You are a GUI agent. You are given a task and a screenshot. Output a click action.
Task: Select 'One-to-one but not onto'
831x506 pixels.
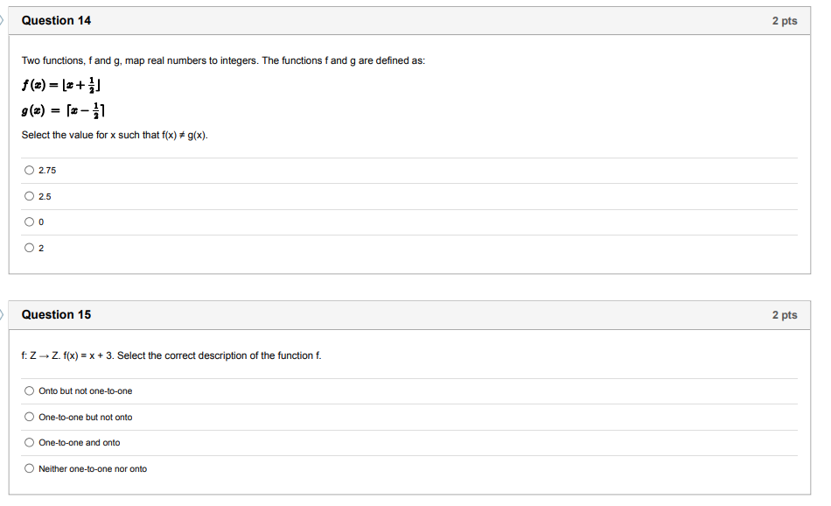(x=29, y=417)
